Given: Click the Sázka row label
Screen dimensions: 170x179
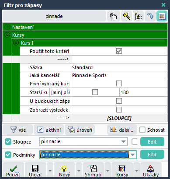Looking at the screenshot, I should (36, 67).
